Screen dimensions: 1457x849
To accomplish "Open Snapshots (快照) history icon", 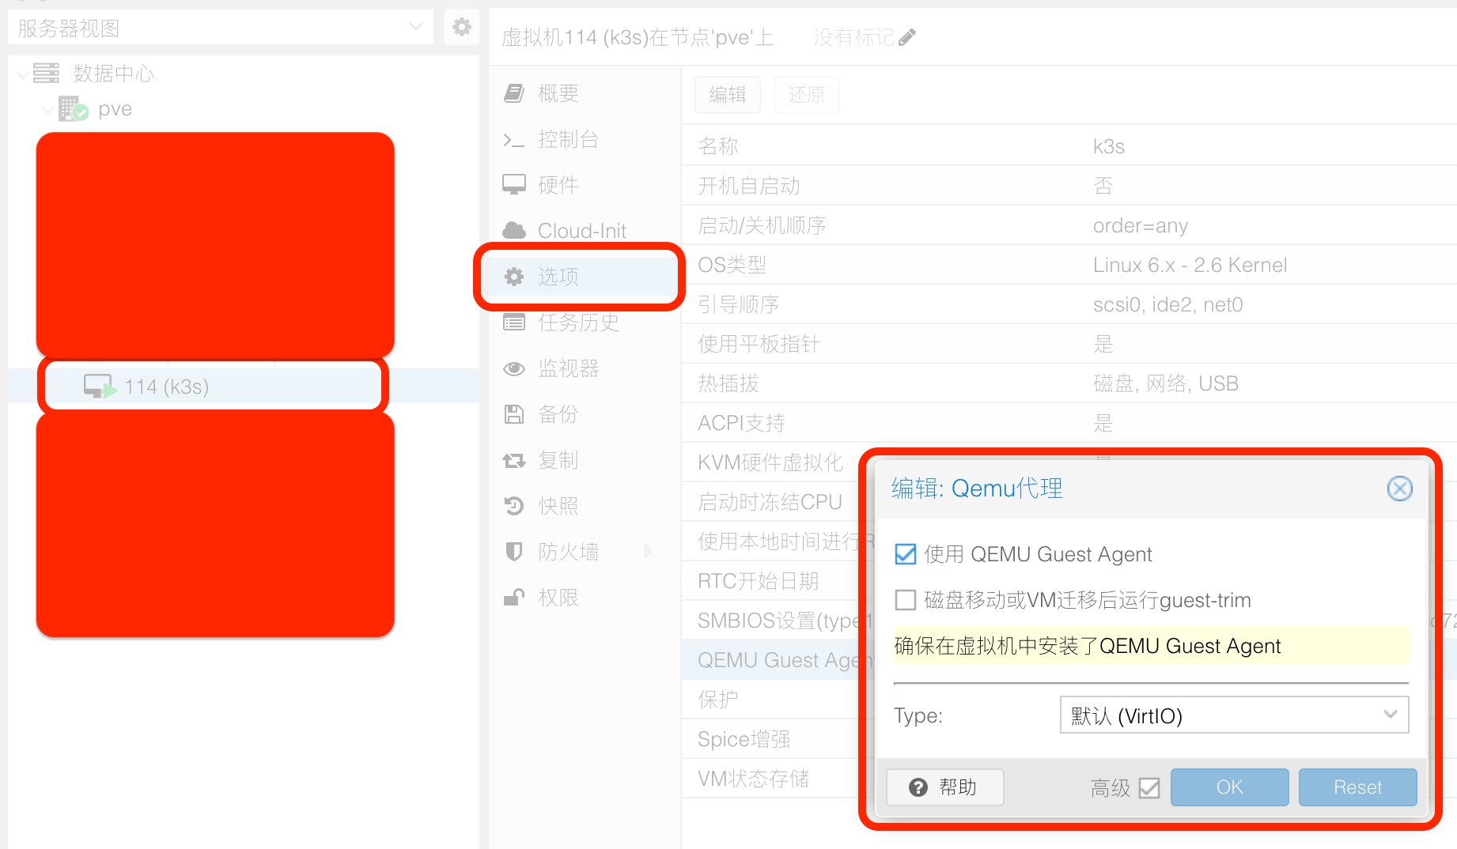I will point(514,506).
